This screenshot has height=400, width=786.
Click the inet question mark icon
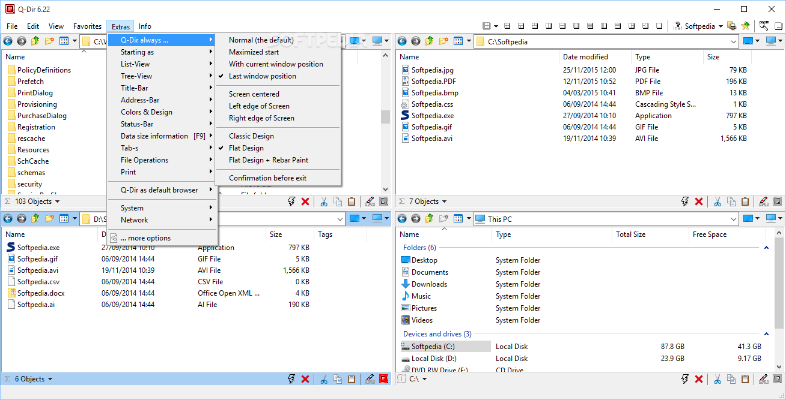click(678, 26)
